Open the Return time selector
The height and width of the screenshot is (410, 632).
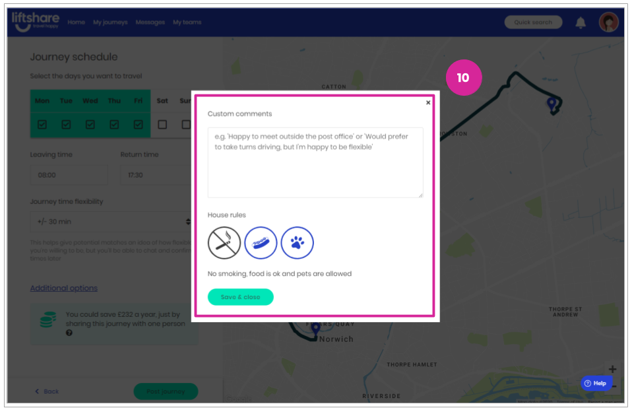[x=156, y=175]
